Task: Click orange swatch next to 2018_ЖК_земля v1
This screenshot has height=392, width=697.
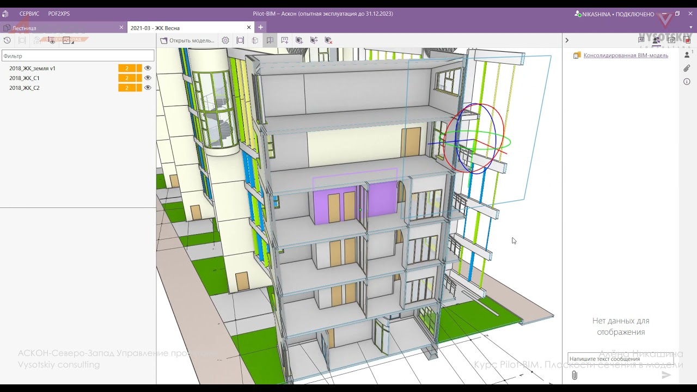Action: tap(139, 69)
